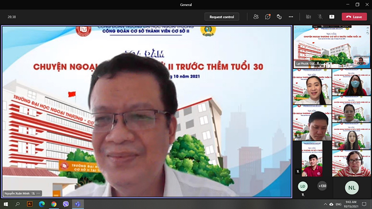This screenshot has height=209, width=372.
Task: Click the OneDrive cloud tray icon
Action: pyautogui.click(x=331, y=204)
